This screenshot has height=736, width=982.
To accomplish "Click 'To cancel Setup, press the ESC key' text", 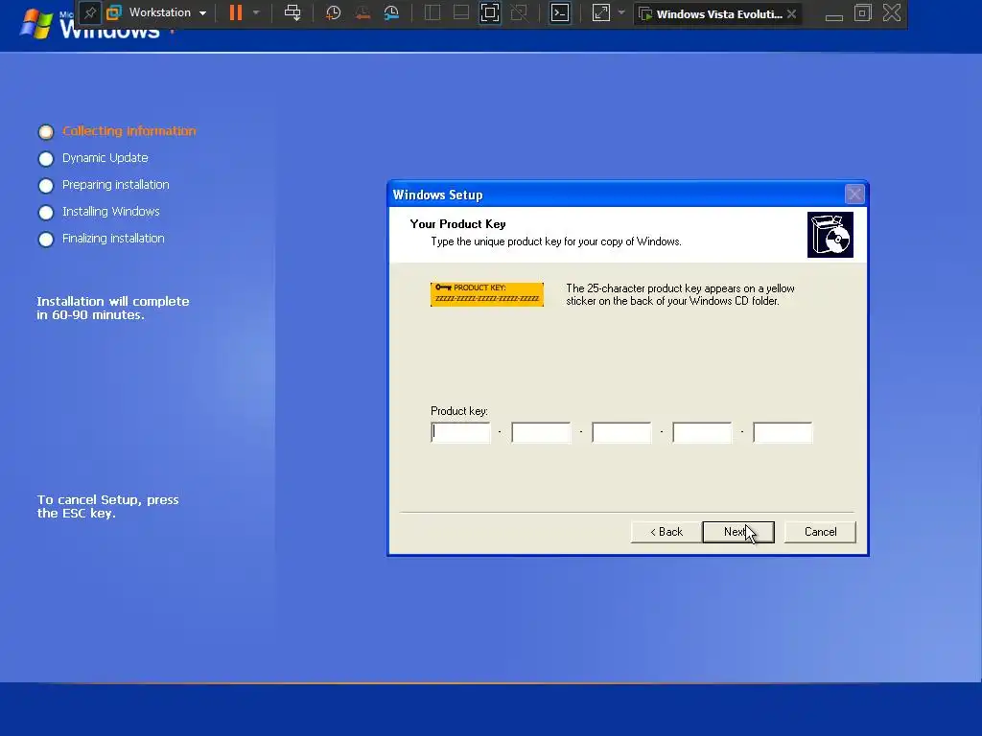I will tap(107, 506).
